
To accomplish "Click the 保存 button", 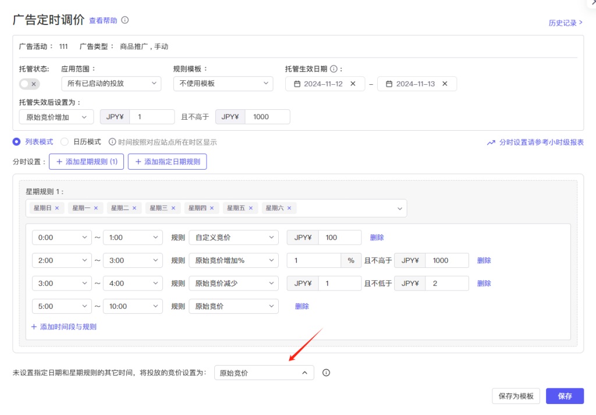I will 565,396.
